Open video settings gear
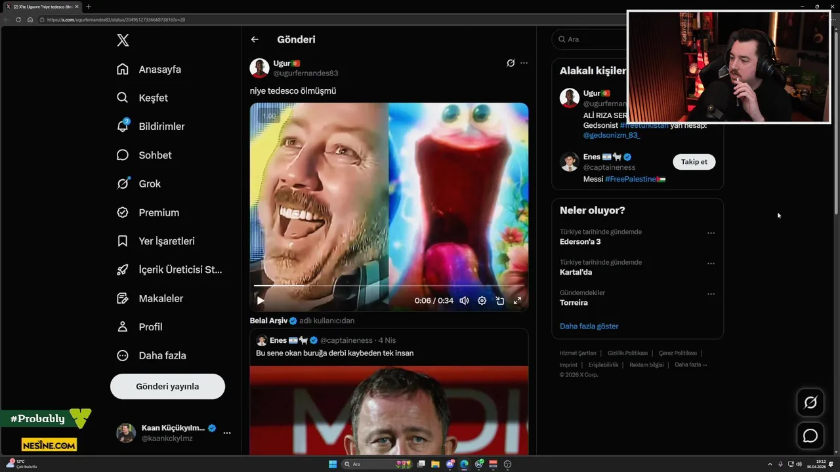 coord(482,300)
